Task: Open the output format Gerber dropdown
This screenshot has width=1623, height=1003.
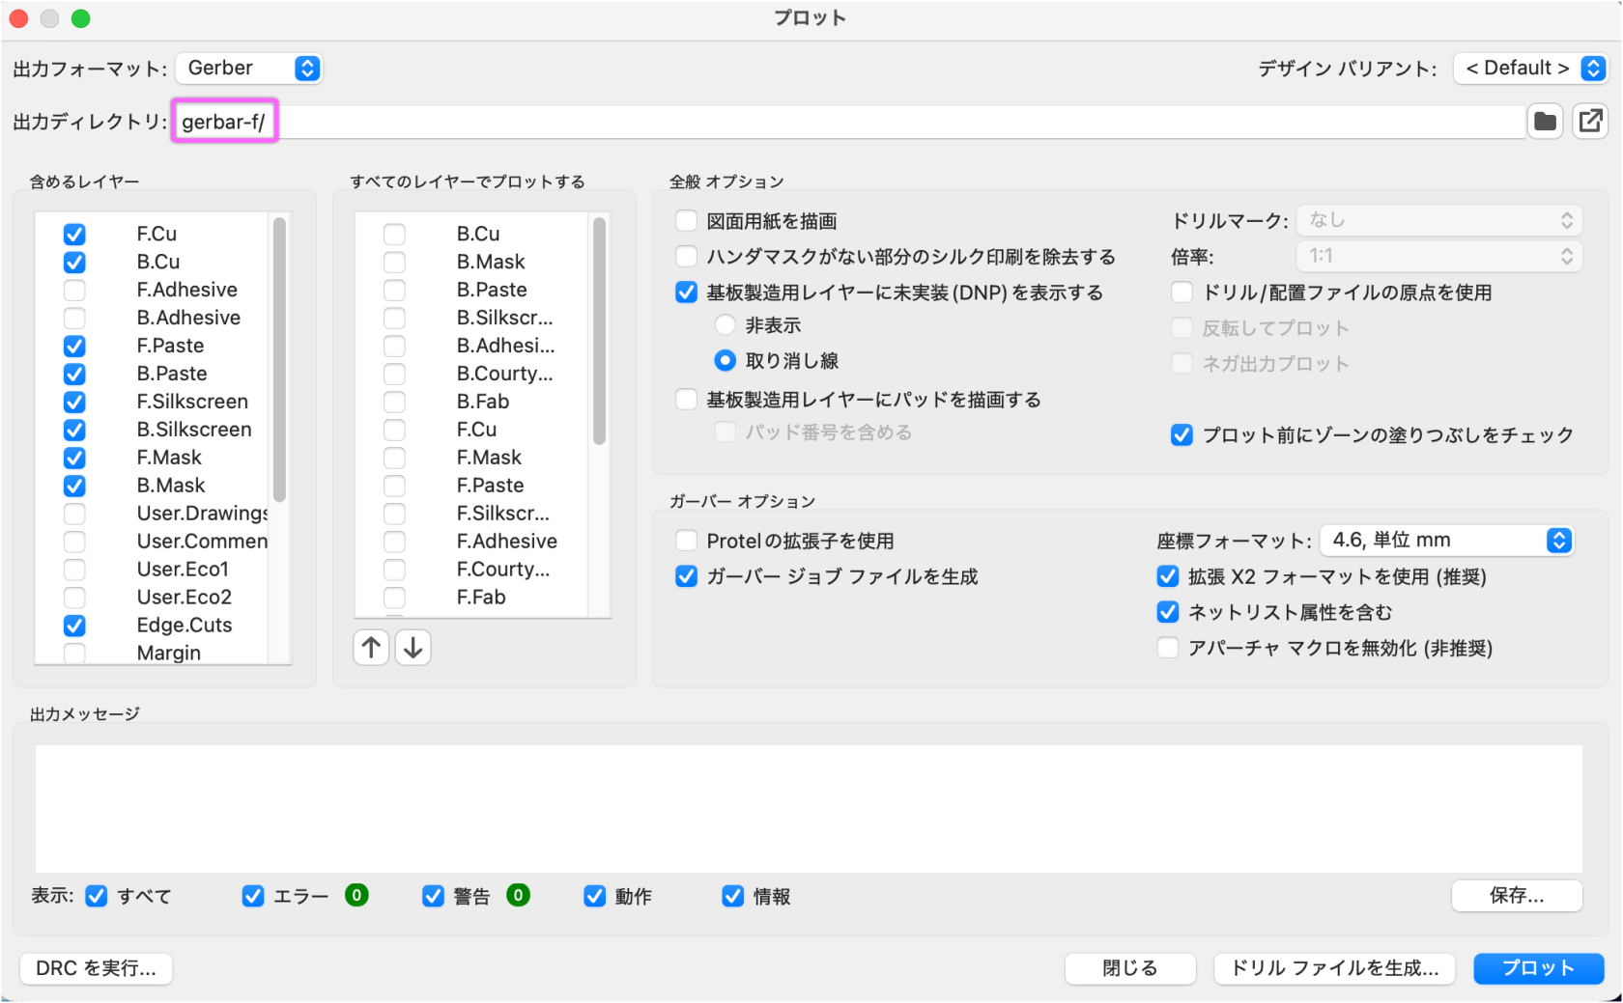Action: click(x=249, y=68)
